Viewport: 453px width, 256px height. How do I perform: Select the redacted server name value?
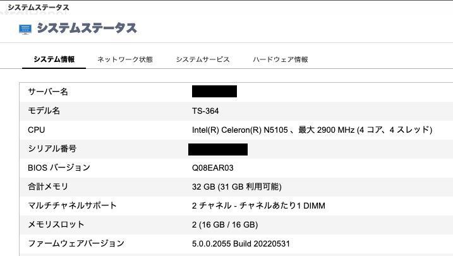pyautogui.click(x=214, y=91)
